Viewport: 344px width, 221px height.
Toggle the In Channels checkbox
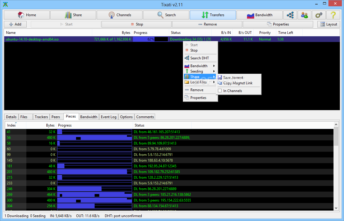click(220, 91)
